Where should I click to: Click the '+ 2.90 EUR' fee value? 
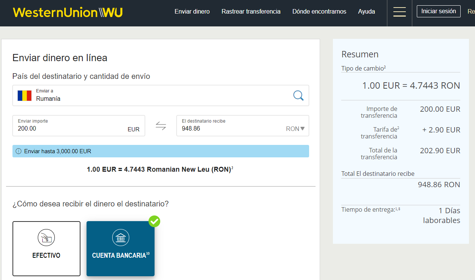441,130
